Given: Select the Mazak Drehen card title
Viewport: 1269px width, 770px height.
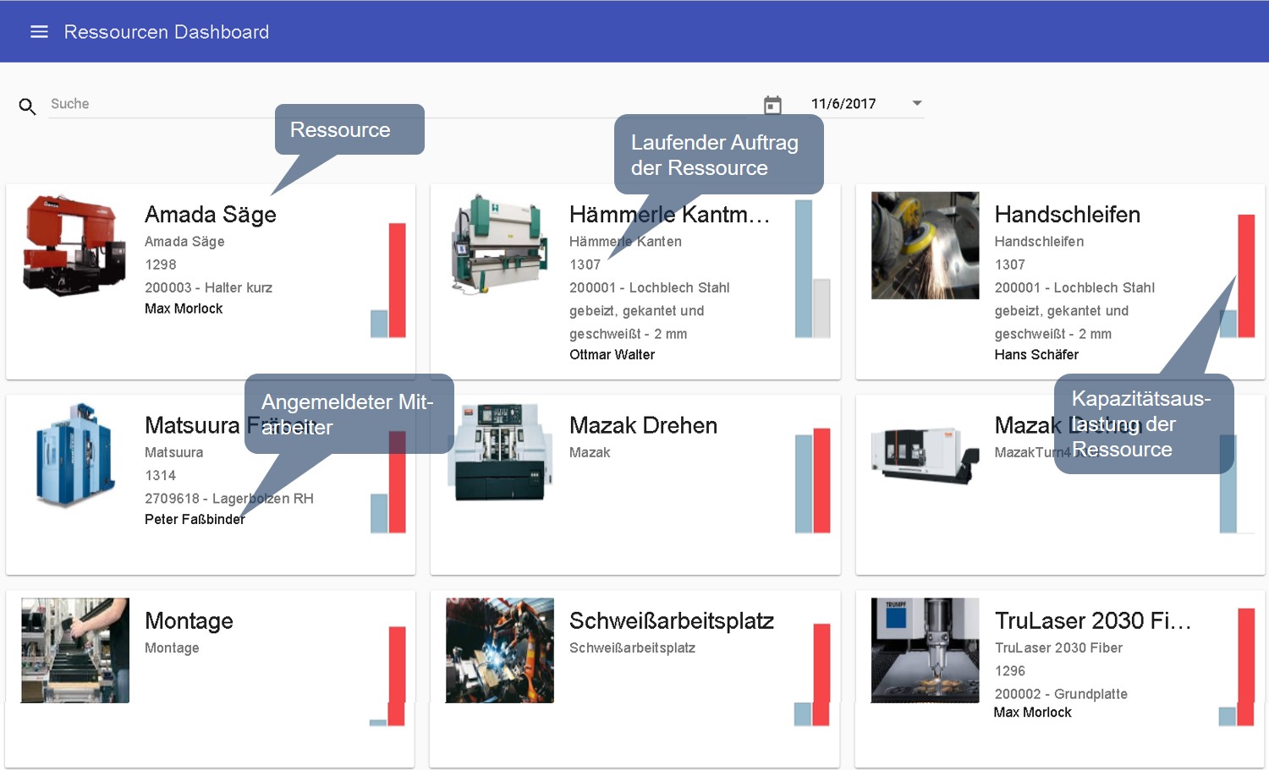Looking at the screenshot, I should click(643, 425).
